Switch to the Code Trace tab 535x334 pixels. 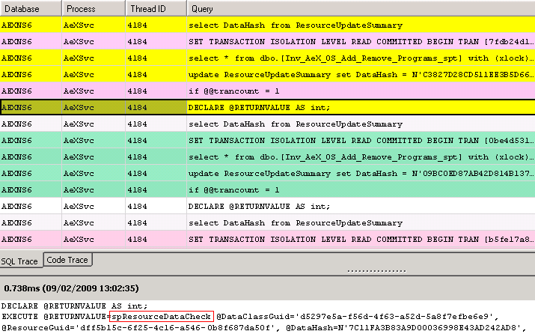click(x=67, y=260)
